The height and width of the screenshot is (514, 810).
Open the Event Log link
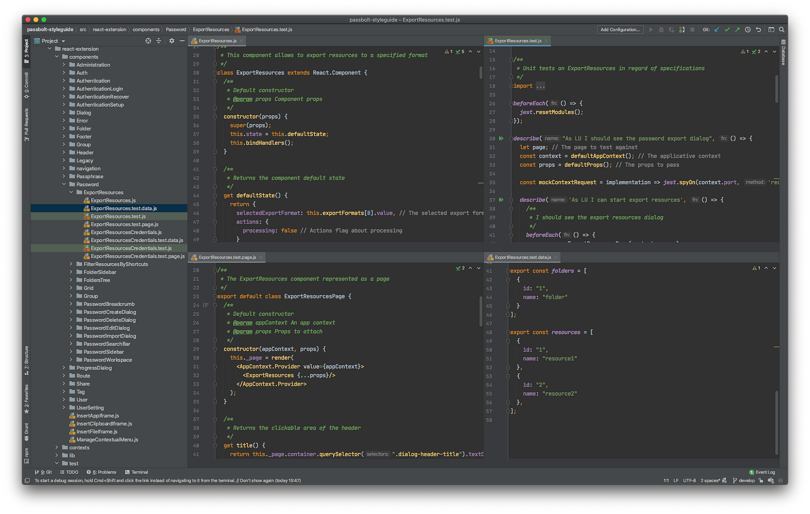[x=765, y=472]
